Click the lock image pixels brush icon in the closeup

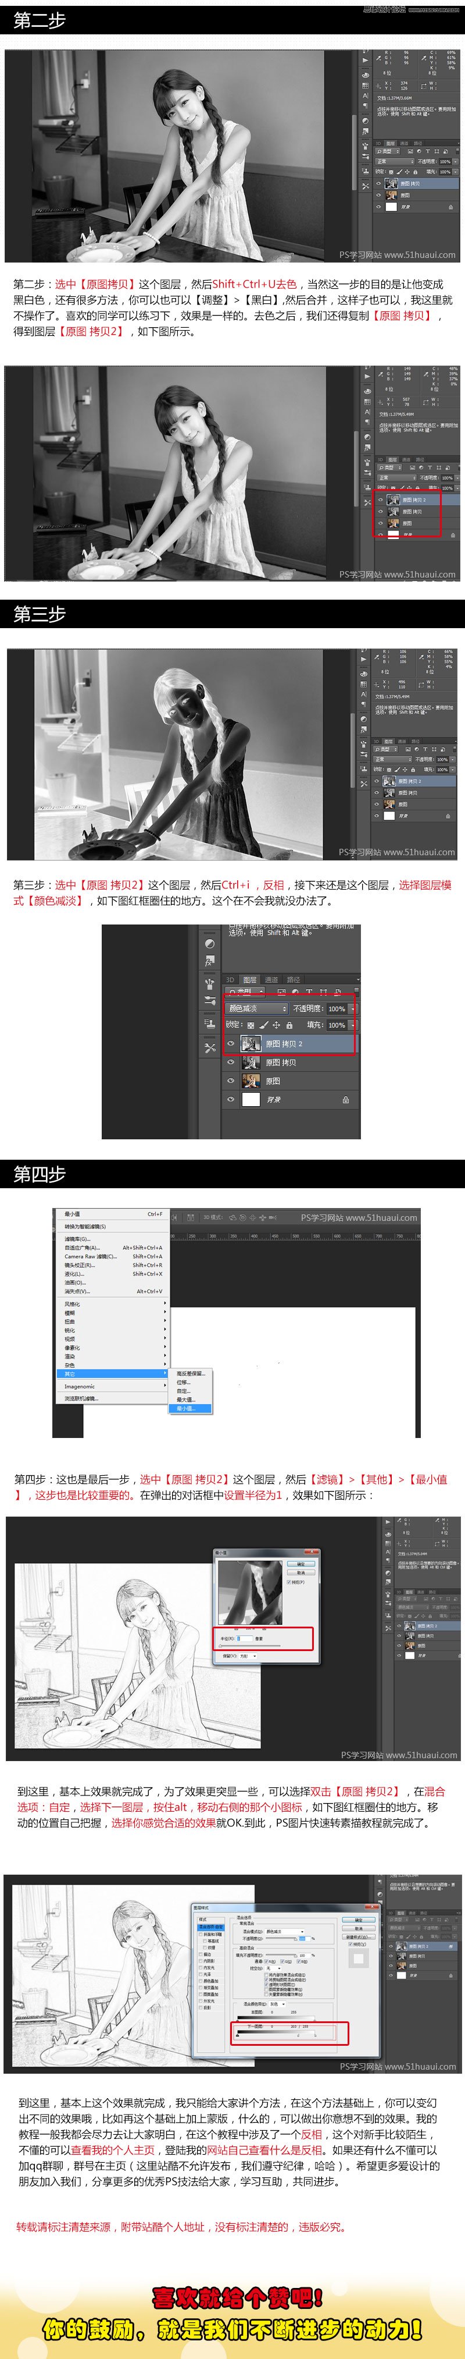(264, 1026)
